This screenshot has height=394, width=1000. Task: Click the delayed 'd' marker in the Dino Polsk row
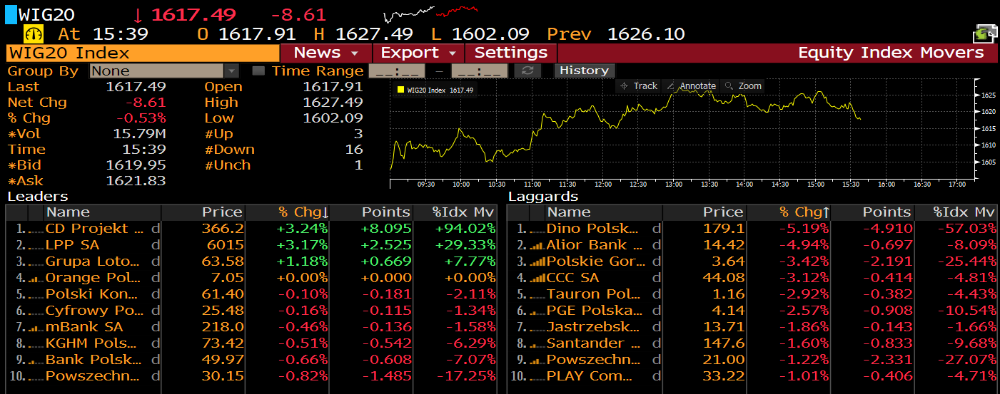click(x=656, y=229)
